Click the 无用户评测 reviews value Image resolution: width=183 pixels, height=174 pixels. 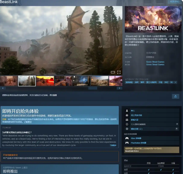click(x=151, y=53)
